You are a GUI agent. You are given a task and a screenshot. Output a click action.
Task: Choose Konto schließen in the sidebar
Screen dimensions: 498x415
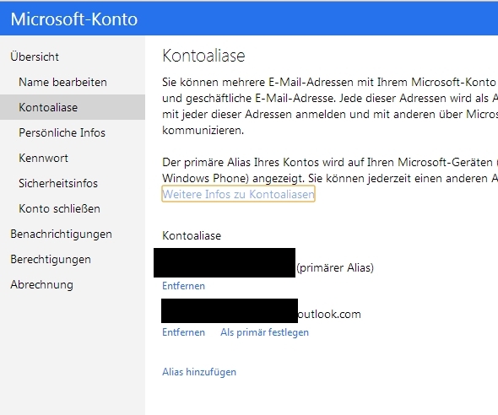tap(59, 209)
